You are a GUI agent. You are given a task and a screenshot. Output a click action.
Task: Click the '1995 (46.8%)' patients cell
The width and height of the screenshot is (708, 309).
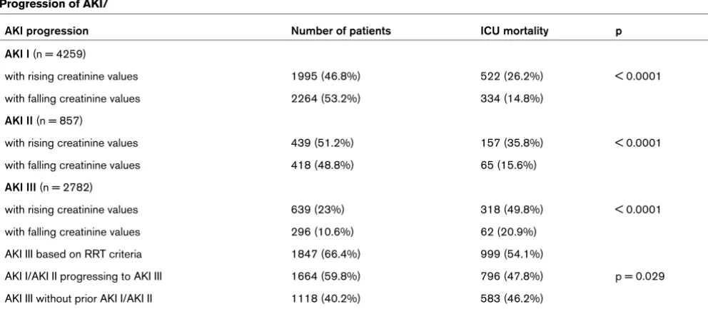(325, 76)
